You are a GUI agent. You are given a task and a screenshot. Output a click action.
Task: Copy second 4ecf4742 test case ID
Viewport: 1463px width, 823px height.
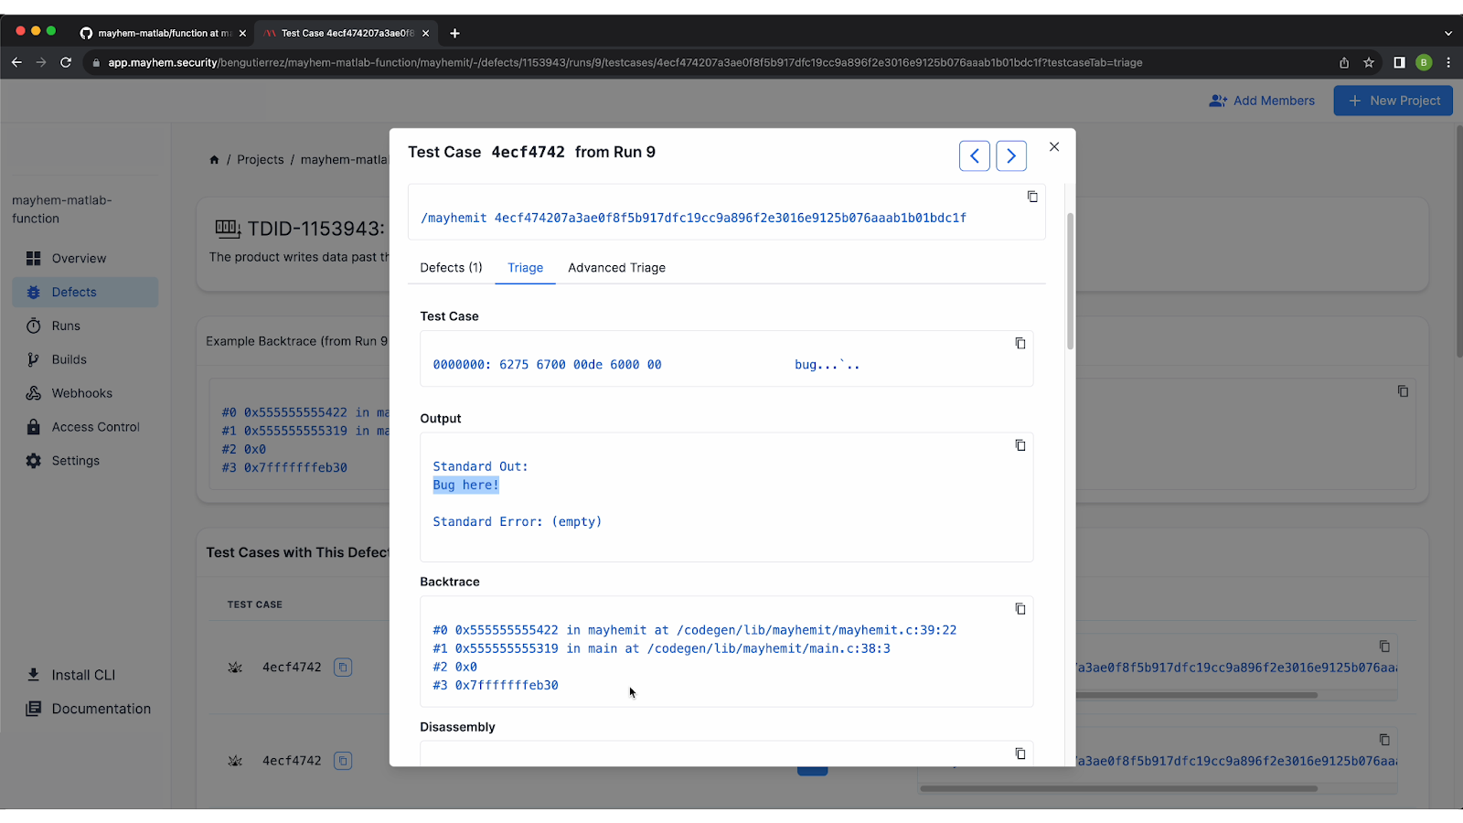[343, 761]
